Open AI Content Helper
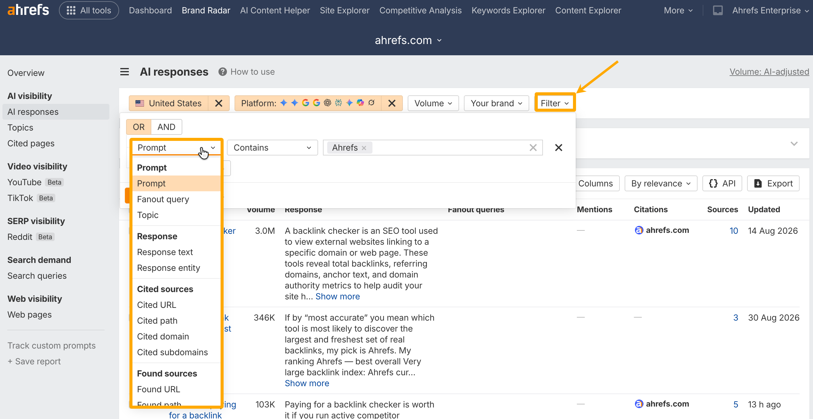The width and height of the screenshot is (813, 419). point(275,10)
